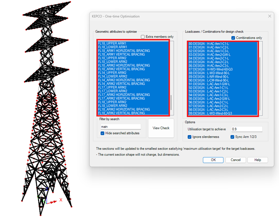Select FL17_ARM2 HORIZONTAL BRACING attribute
This screenshot has width=279, height=220.
124,95
